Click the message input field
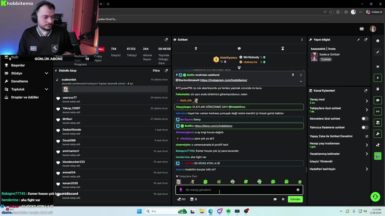Screen dimensions: 385x216 click(239, 190)
